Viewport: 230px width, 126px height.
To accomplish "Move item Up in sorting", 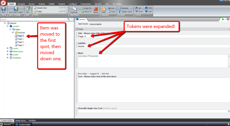I will pos(138,8).
